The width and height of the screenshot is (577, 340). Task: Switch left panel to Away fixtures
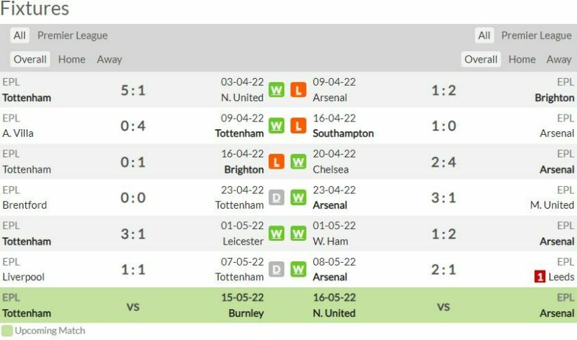click(x=109, y=59)
